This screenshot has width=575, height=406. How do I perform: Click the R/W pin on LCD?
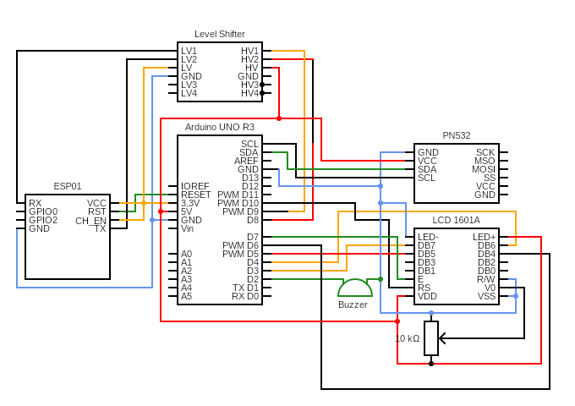pos(486,279)
